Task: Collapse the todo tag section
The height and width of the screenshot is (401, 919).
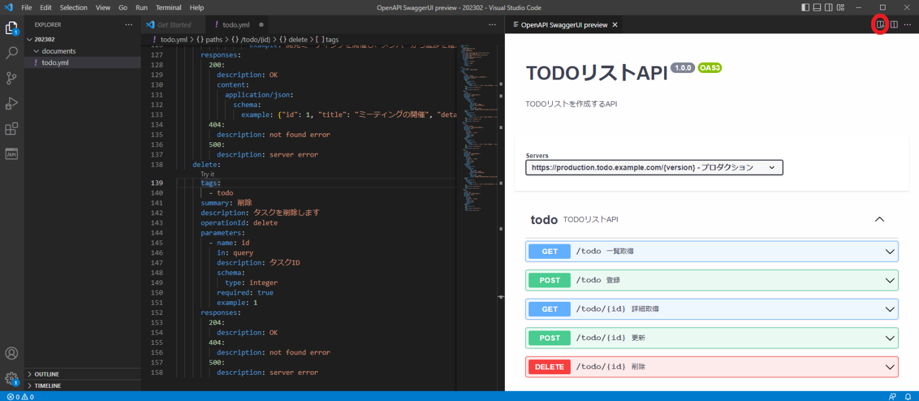Action: (x=880, y=219)
